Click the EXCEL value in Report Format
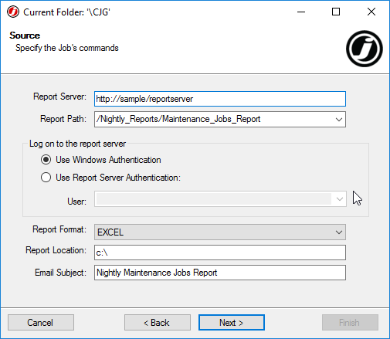The image size is (390, 339). 110,232
